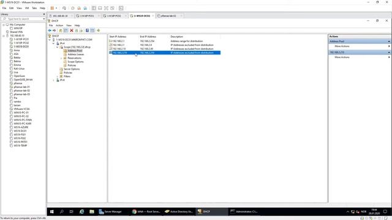Open the VMware Tabs menu

[x=34, y=8]
